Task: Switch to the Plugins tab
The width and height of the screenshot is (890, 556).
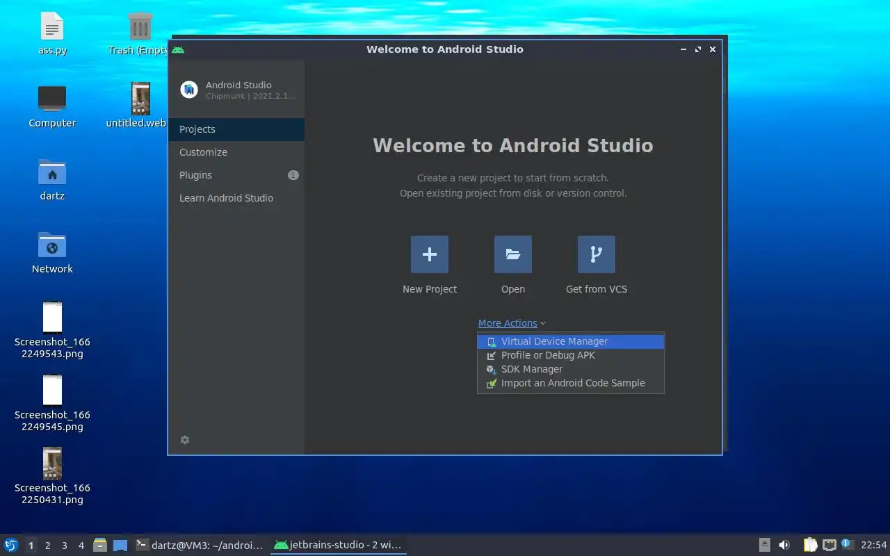Action: (236, 175)
